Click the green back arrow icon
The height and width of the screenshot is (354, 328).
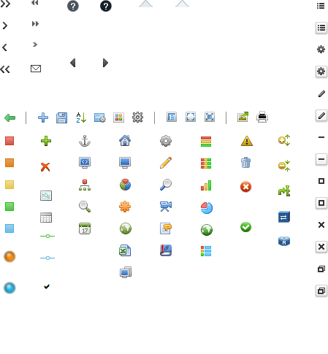(10, 118)
